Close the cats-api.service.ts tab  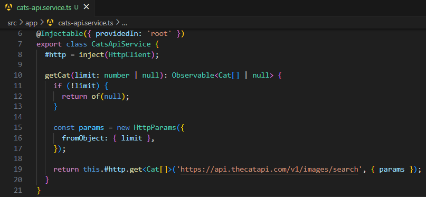pos(86,7)
